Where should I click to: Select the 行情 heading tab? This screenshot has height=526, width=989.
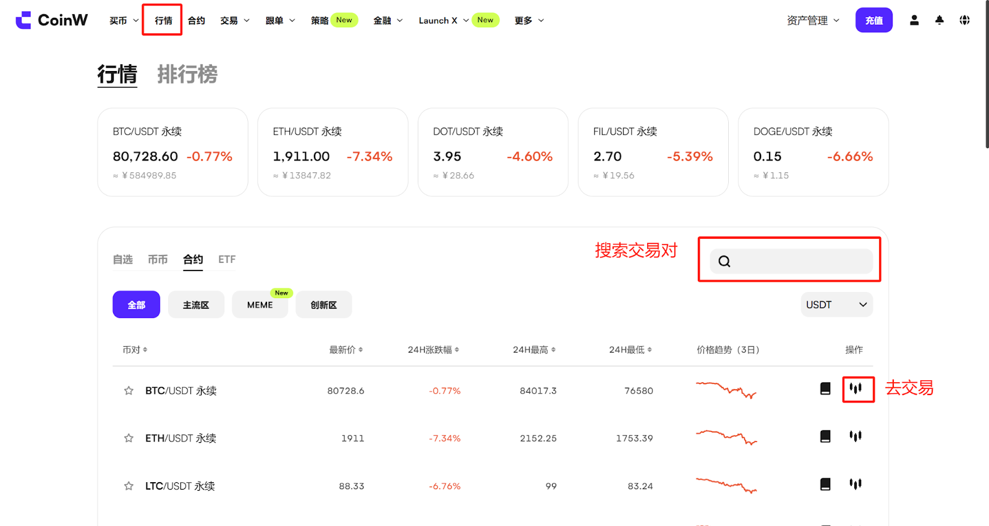click(x=117, y=75)
